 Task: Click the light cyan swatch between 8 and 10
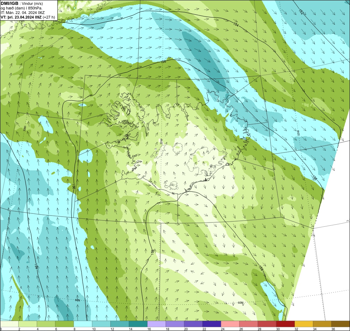83,324
